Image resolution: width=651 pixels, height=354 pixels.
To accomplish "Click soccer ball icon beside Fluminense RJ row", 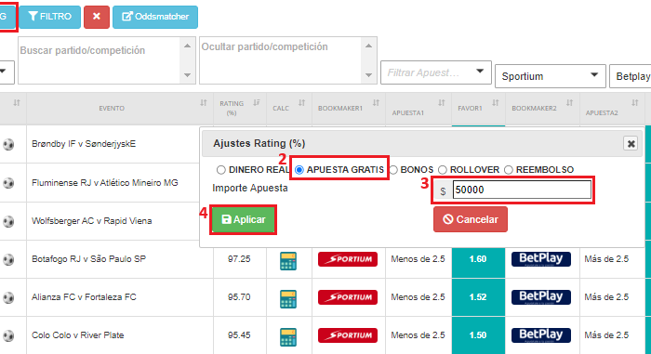I will coord(8,183).
